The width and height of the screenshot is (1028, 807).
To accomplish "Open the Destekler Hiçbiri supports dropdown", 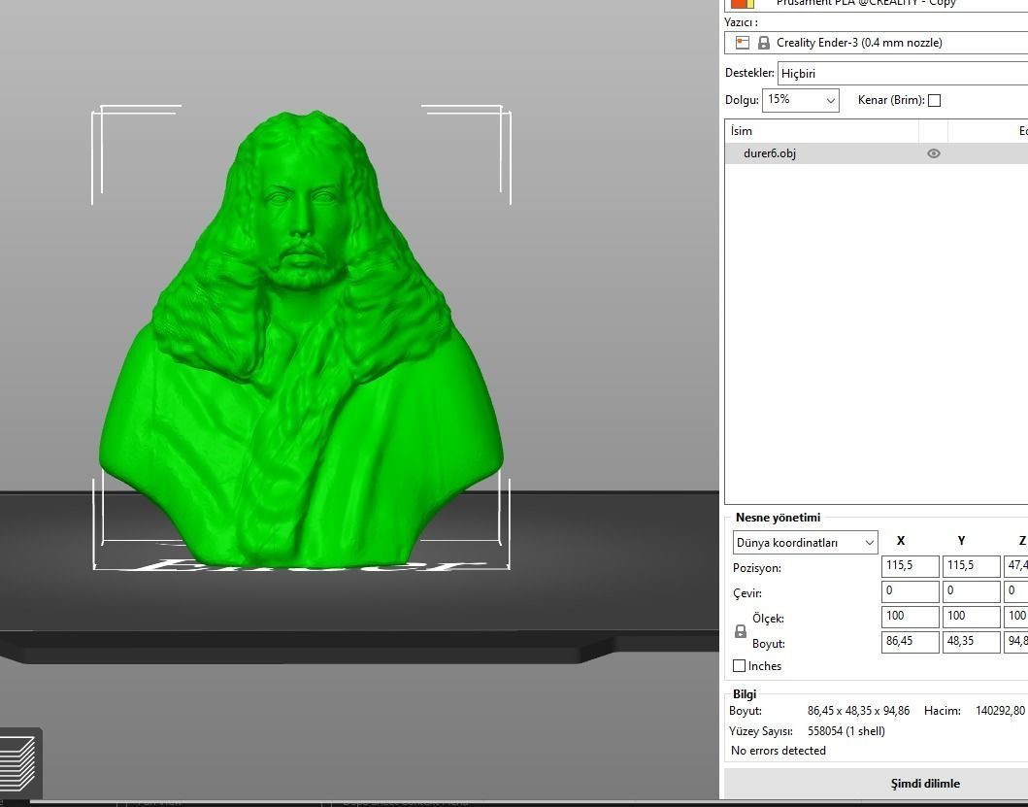I will [x=903, y=74].
